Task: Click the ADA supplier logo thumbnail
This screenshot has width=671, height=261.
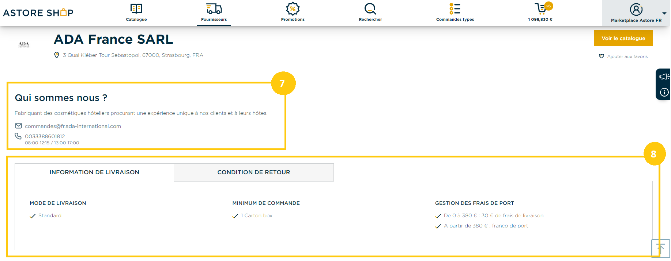Action: click(24, 44)
